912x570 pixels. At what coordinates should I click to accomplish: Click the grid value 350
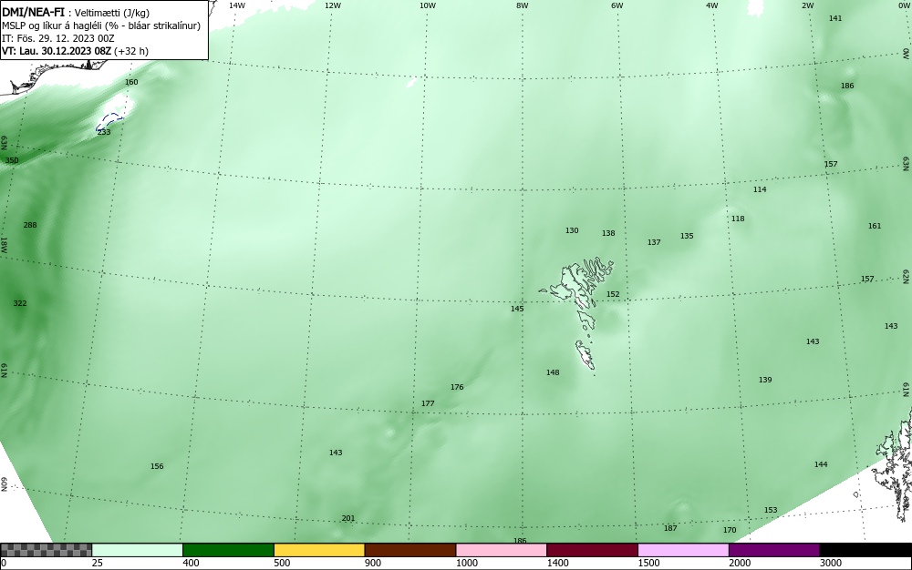click(12, 160)
